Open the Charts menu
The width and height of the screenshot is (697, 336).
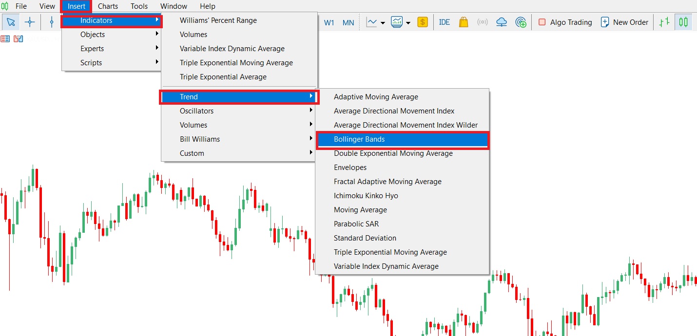(108, 6)
